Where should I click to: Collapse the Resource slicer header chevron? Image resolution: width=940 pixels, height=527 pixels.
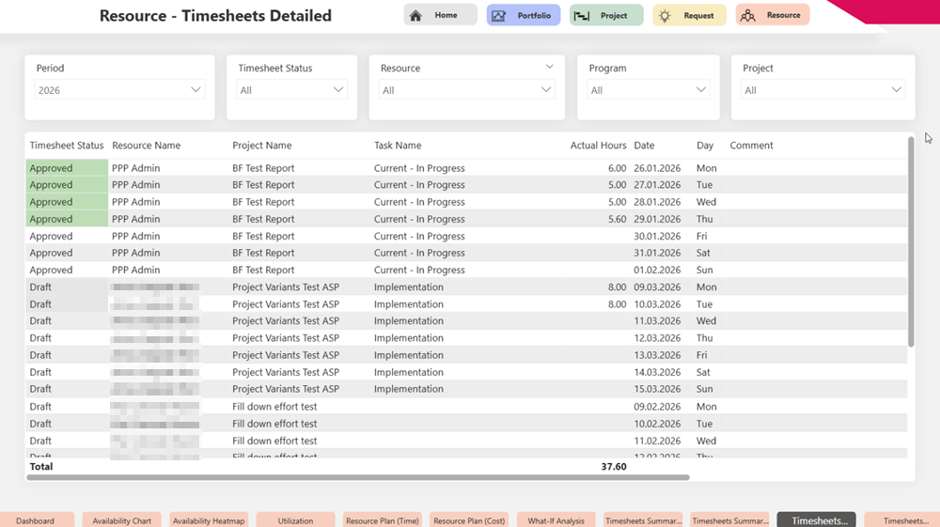(x=549, y=67)
